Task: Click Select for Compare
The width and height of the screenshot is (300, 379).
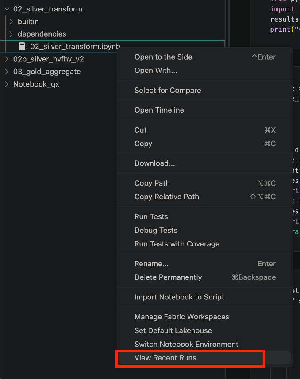Action: coord(168,90)
